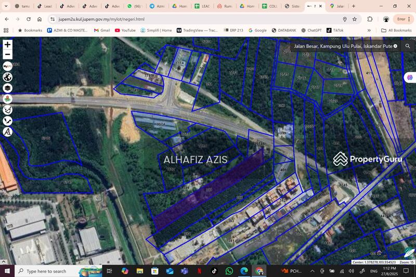This screenshot has height=277, width=416.
Task: Click the jupem2u address bar URL
Action: pyautogui.click(x=101, y=19)
